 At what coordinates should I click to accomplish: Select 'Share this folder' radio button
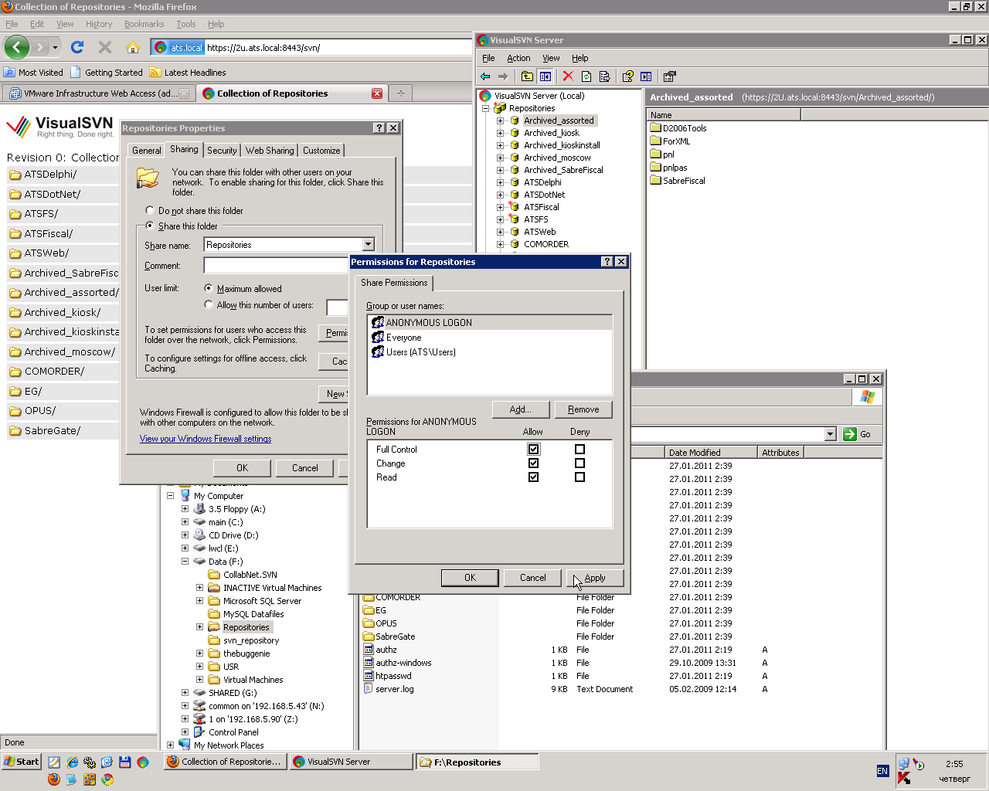[x=150, y=226]
